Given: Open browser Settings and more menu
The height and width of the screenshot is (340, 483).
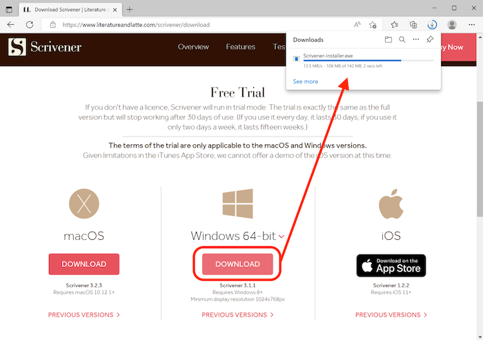Looking at the screenshot, I should (x=471, y=25).
